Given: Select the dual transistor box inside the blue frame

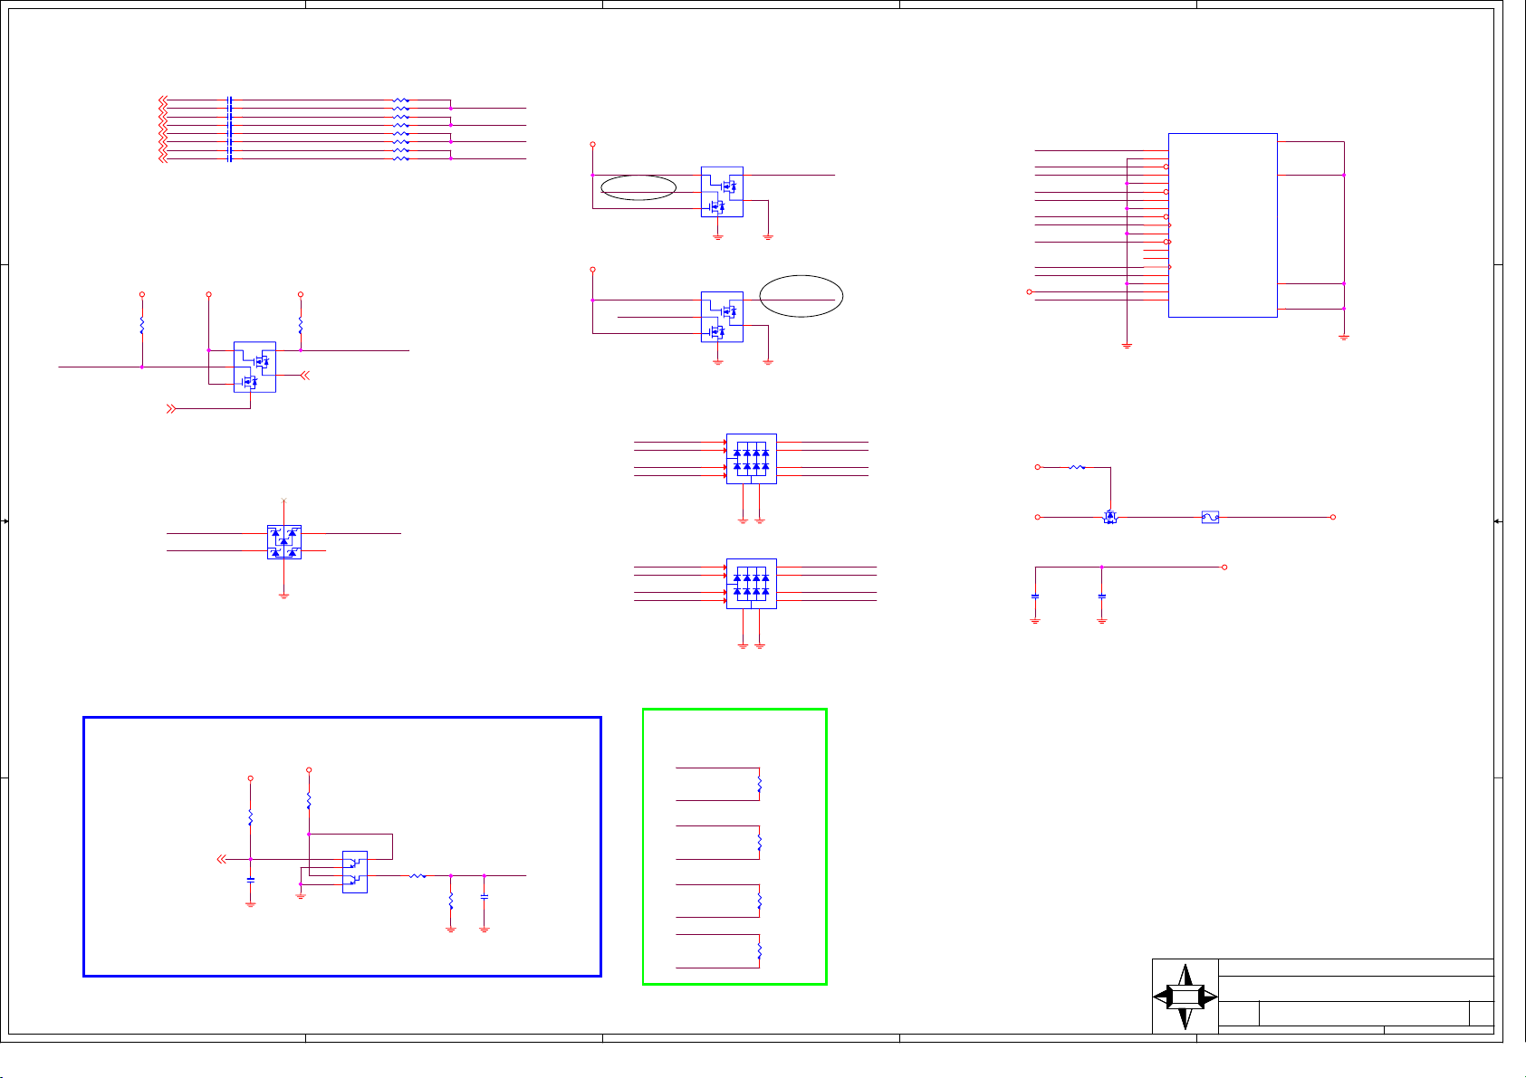Looking at the screenshot, I should click(355, 872).
